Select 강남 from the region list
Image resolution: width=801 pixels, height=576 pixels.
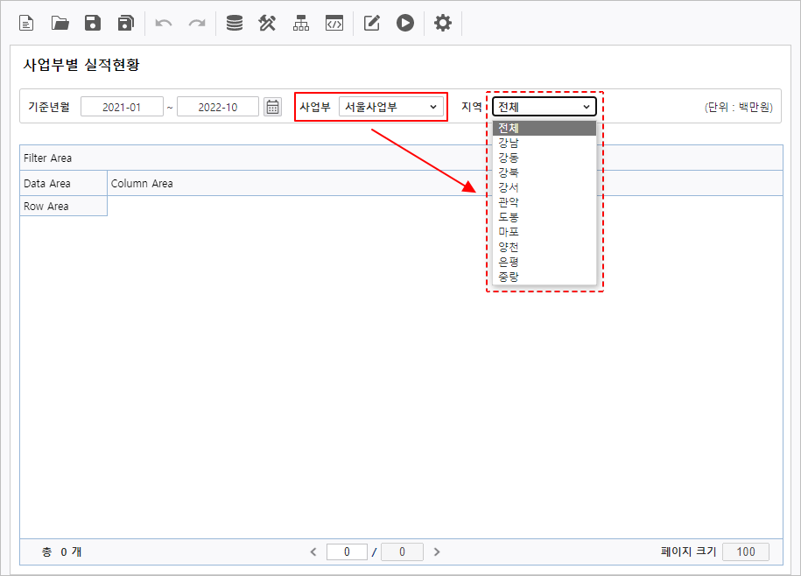click(x=509, y=143)
